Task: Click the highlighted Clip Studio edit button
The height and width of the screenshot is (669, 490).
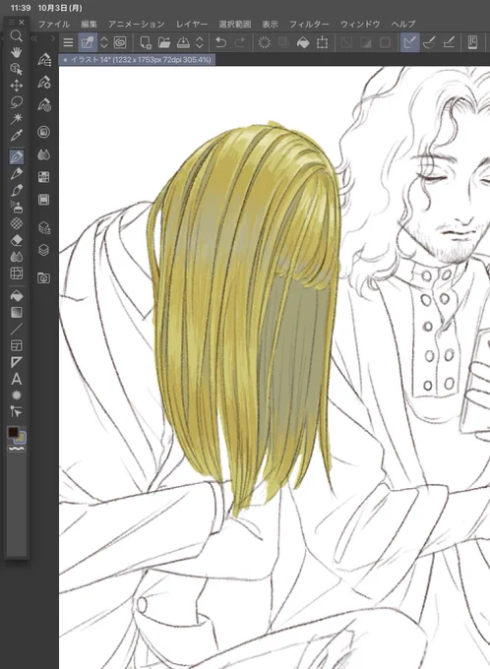Action: [x=88, y=42]
